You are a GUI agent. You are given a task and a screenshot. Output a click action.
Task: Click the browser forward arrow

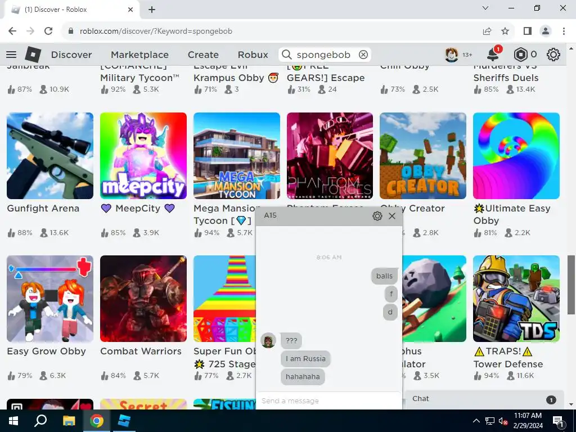click(30, 31)
